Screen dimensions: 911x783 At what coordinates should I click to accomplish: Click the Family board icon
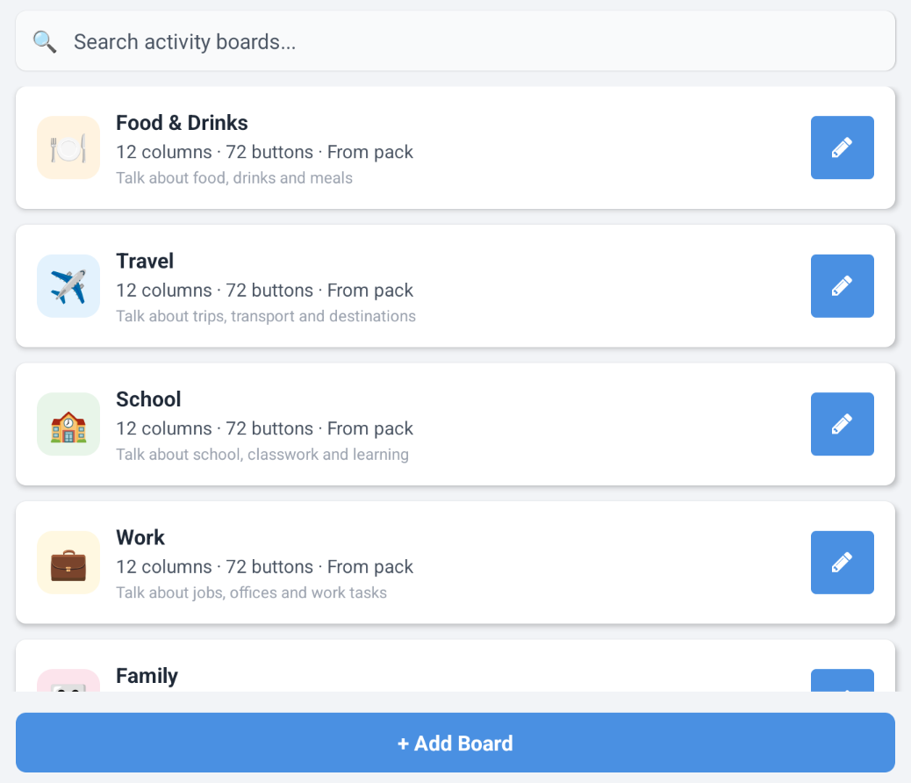[68, 682]
